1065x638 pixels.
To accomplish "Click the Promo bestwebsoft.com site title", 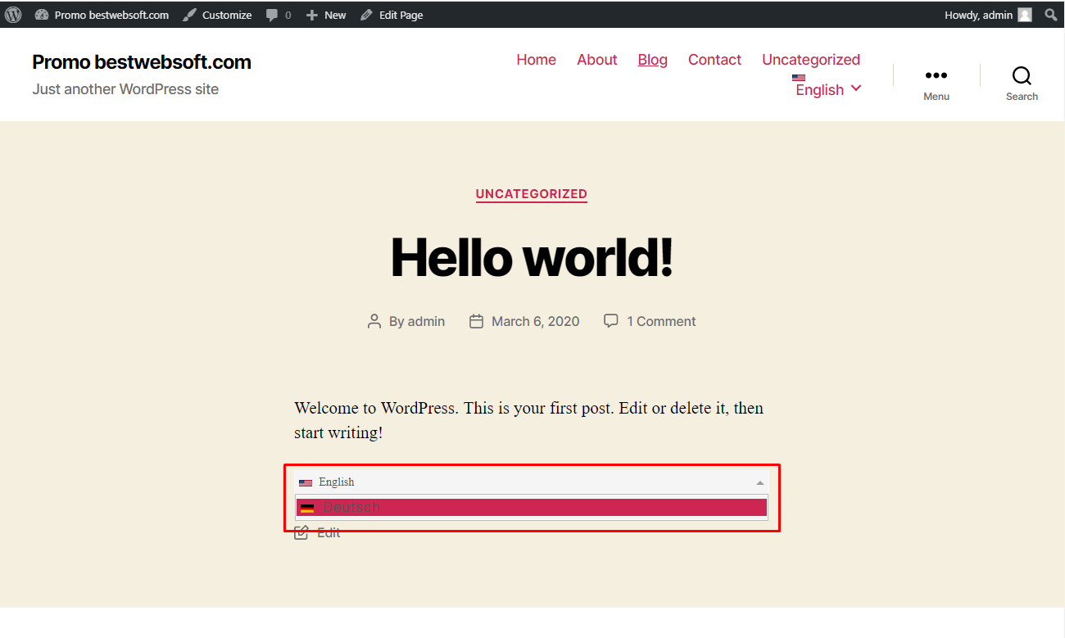I will (x=142, y=62).
